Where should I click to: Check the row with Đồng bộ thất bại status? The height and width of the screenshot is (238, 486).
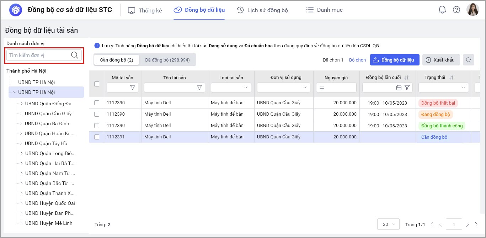point(97,103)
